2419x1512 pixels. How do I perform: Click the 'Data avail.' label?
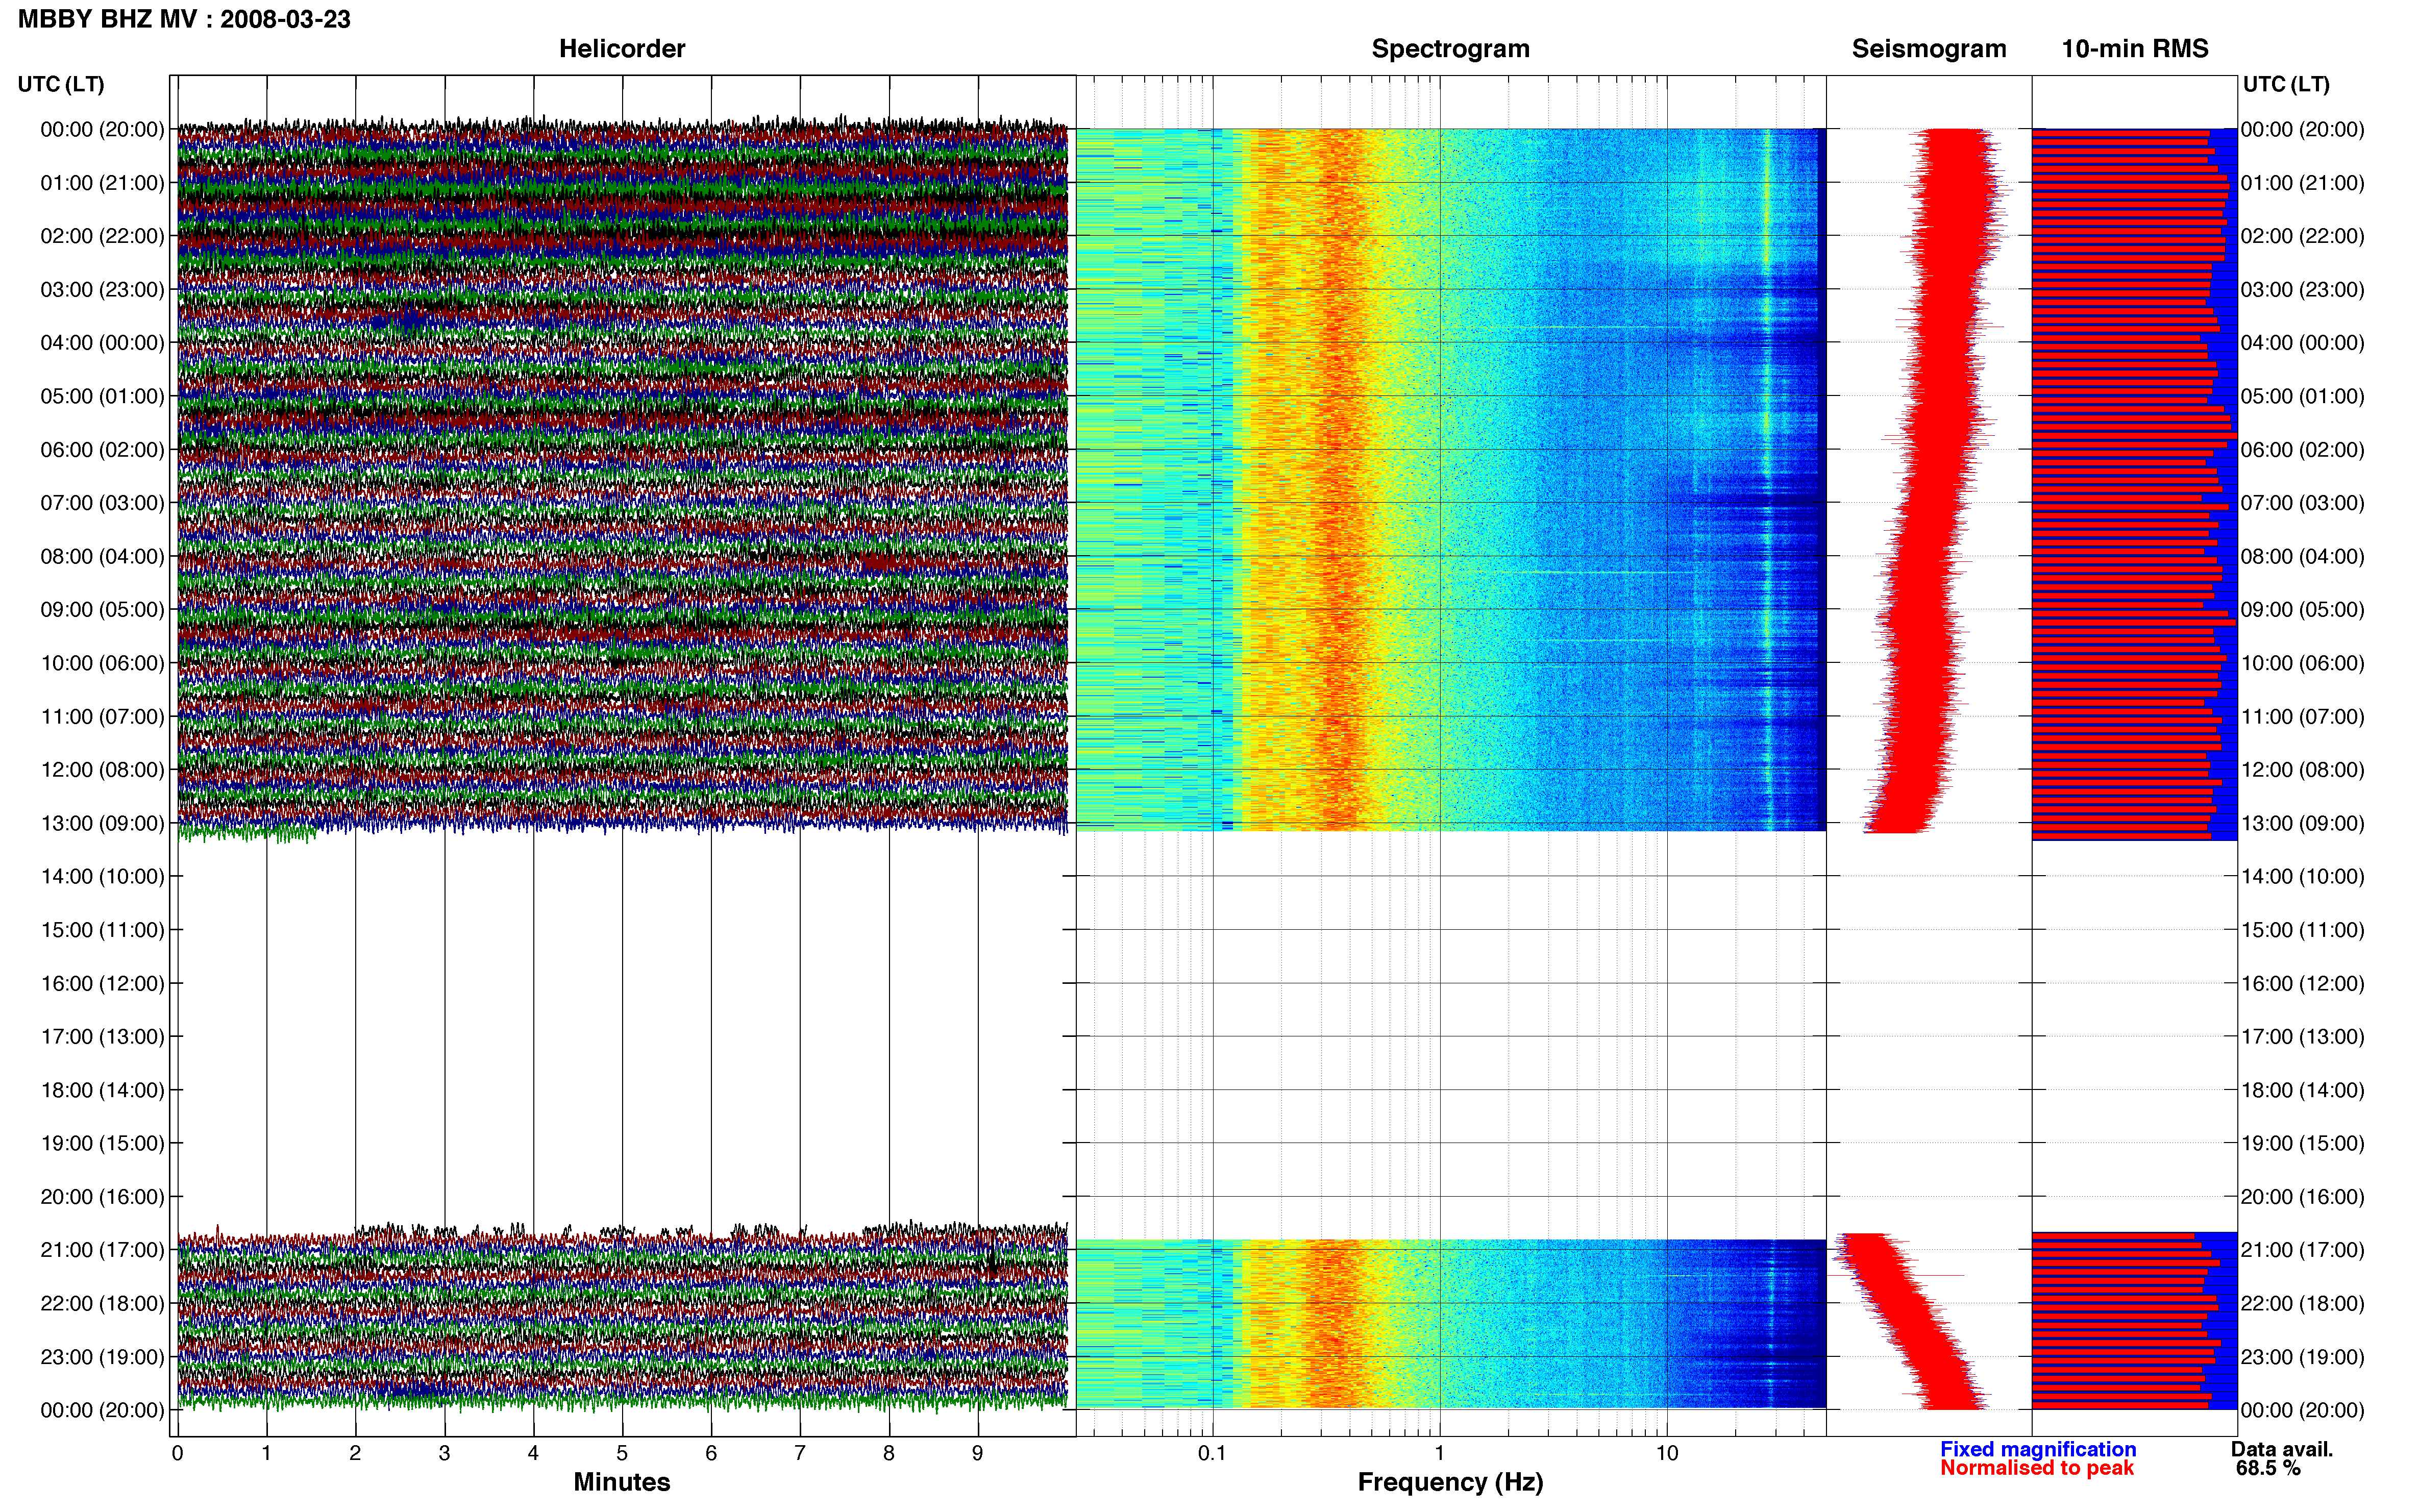point(2282,1449)
